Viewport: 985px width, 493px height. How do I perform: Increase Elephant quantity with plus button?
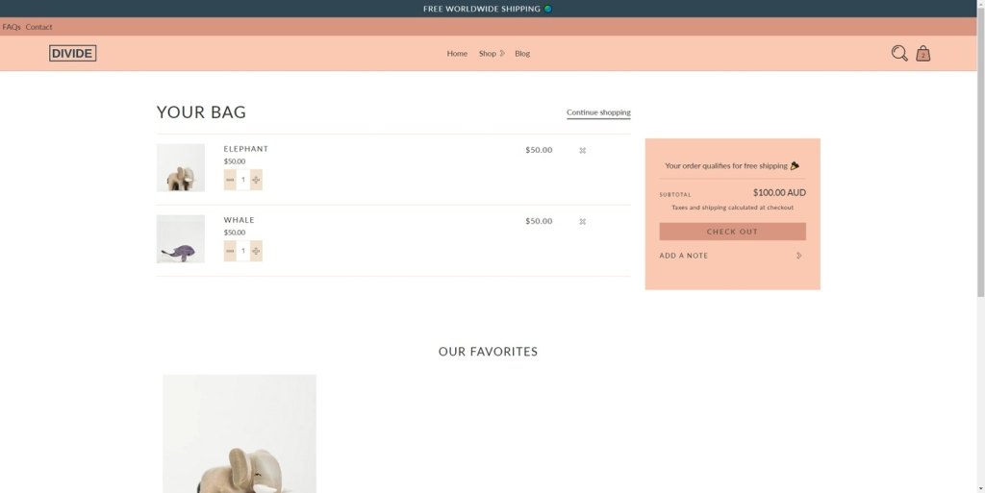click(x=256, y=180)
